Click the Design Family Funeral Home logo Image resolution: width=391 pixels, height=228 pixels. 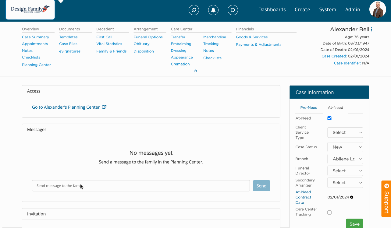[30, 9]
